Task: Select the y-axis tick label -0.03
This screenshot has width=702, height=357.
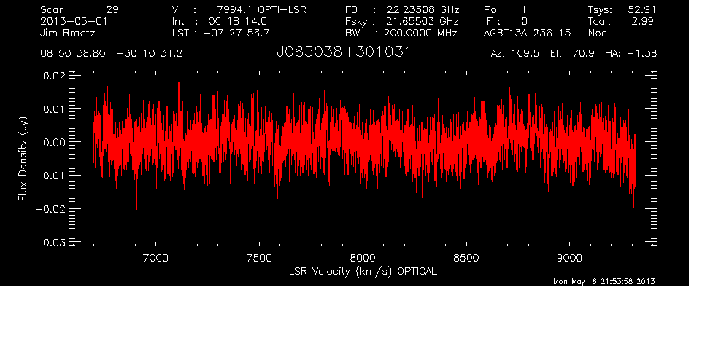Action: (x=50, y=243)
